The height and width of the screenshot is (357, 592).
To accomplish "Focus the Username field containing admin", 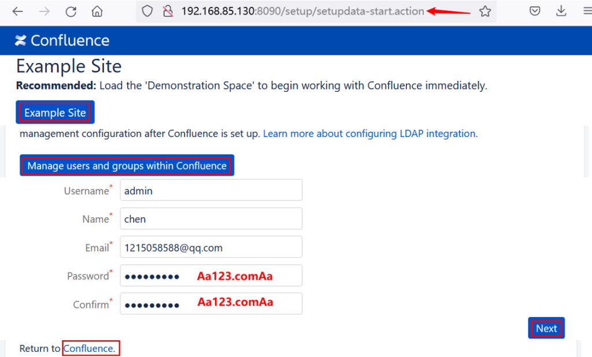I will 211,190.
